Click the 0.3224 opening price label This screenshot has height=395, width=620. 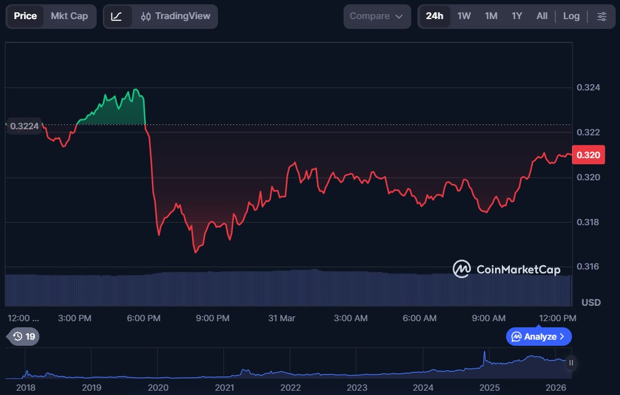pos(25,126)
